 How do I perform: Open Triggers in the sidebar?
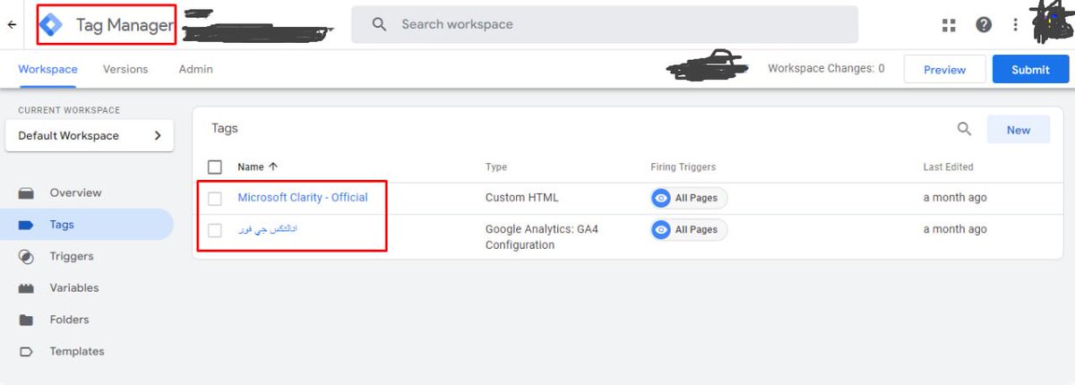pos(72,257)
